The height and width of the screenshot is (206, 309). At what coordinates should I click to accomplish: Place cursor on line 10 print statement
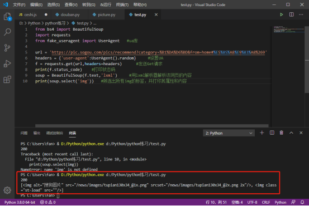point(64,81)
